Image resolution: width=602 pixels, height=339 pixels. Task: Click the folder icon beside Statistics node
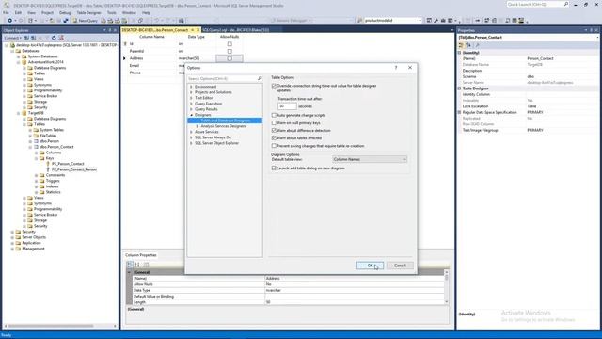(x=42, y=192)
